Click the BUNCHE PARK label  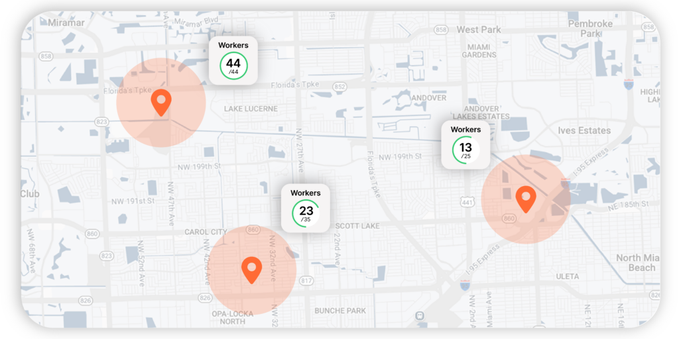point(340,311)
